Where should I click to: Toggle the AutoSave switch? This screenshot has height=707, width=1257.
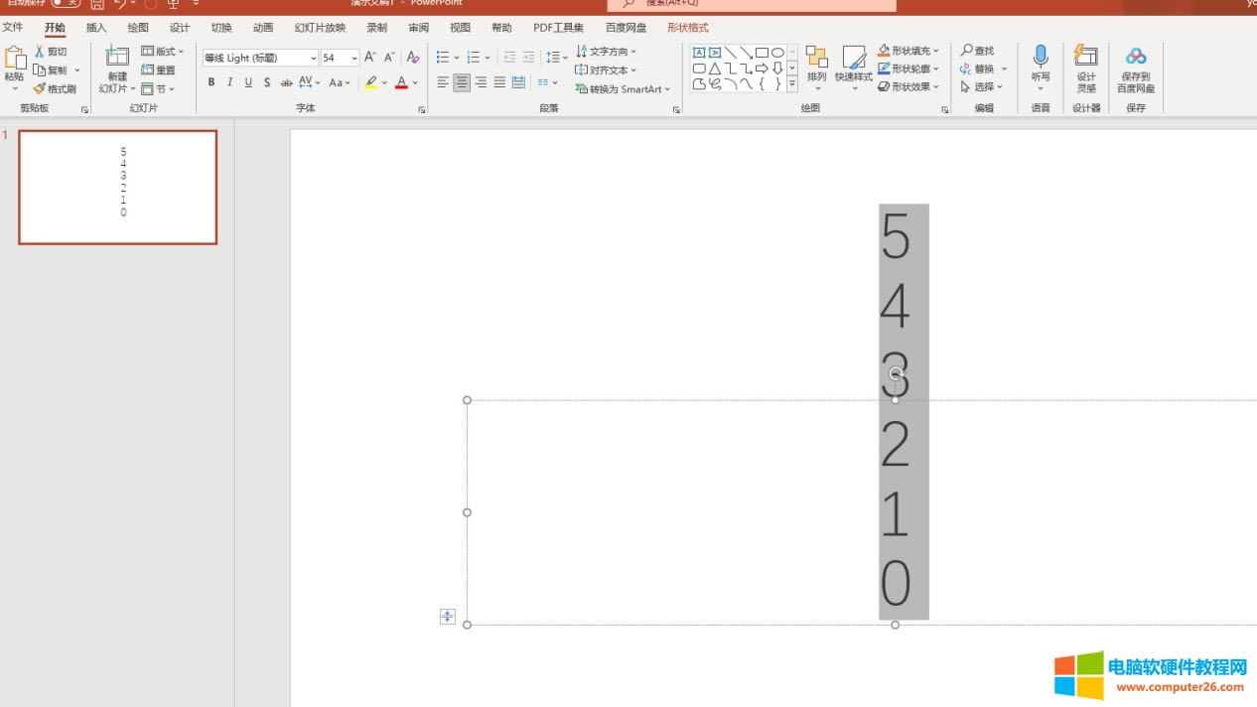pos(67,3)
